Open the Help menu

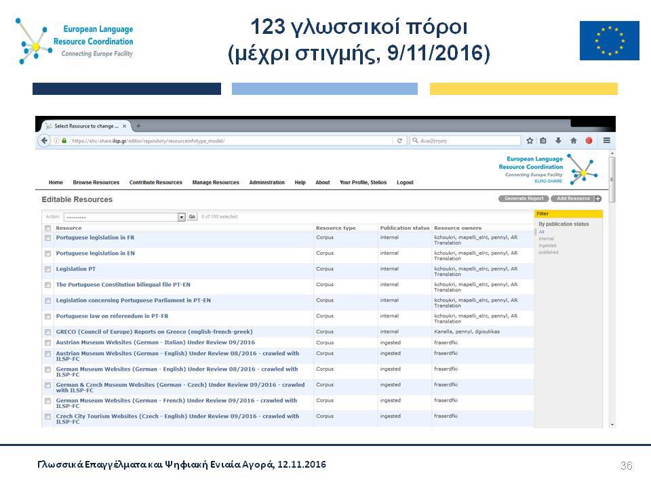(x=300, y=182)
